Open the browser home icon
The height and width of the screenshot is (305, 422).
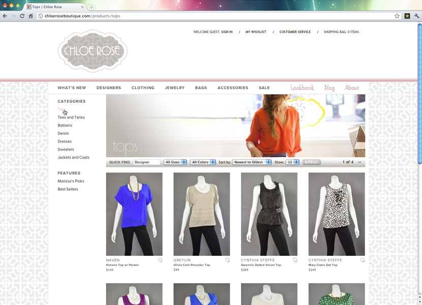click(x=31, y=16)
